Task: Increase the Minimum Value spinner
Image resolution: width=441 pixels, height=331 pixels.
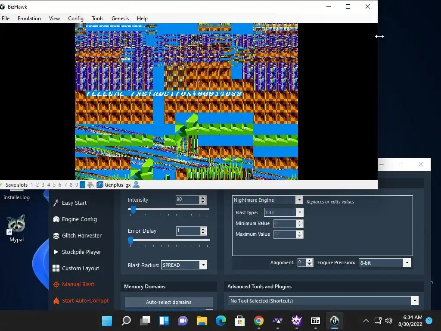Action: pos(300,222)
